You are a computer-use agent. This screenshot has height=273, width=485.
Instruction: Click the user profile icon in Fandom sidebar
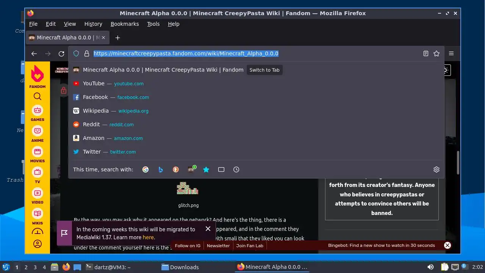38,244
